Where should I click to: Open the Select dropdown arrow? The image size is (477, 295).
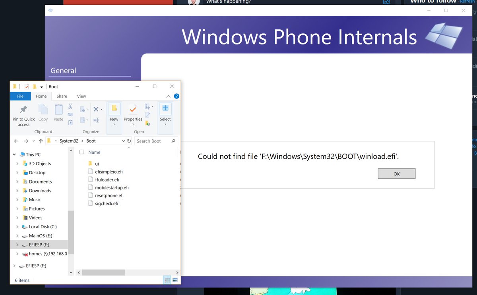[165, 124]
